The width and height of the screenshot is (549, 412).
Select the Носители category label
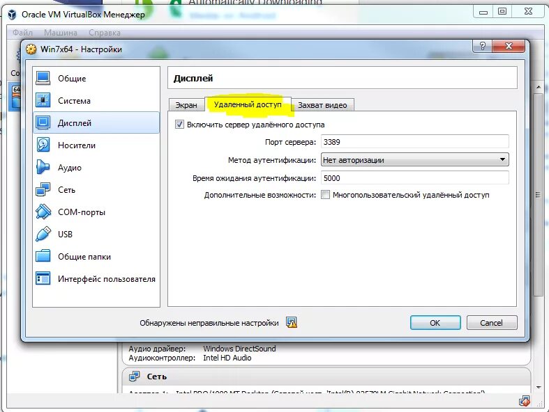click(77, 145)
